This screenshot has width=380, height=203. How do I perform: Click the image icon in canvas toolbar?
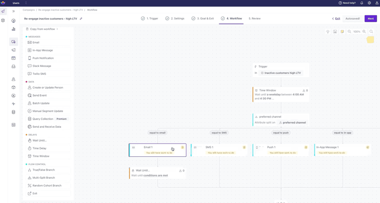pos(335,32)
